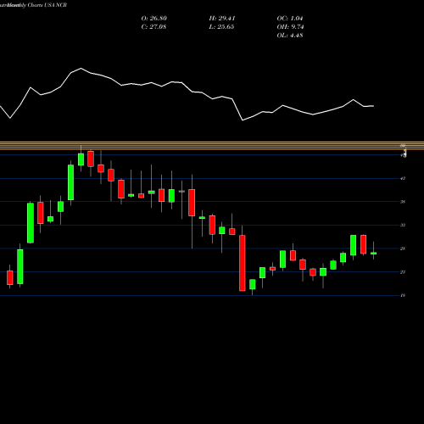This screenshot has width=424, height=424.
Task: Click the "OC: 1.04" readout
Action: tap(290, 19)
